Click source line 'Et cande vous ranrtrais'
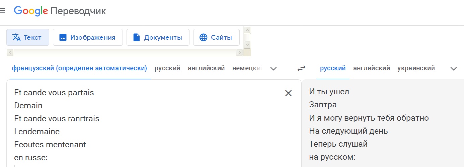The image size is (464, 167). point(57,119)
